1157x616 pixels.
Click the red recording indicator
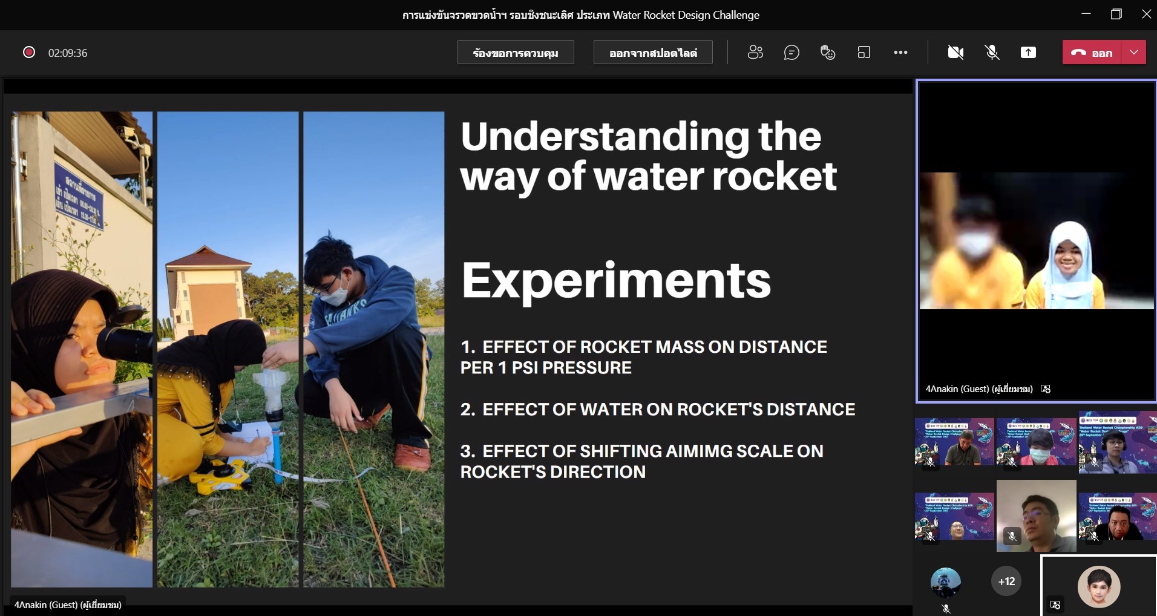click(28, 53)
